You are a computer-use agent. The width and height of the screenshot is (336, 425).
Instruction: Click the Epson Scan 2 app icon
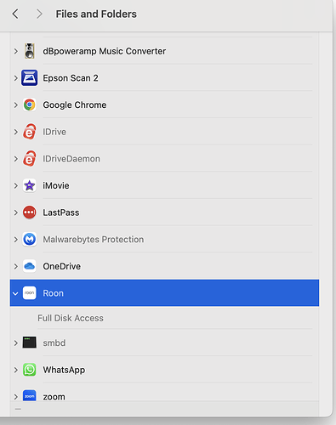pyautogui.click(x=29, y=78)
